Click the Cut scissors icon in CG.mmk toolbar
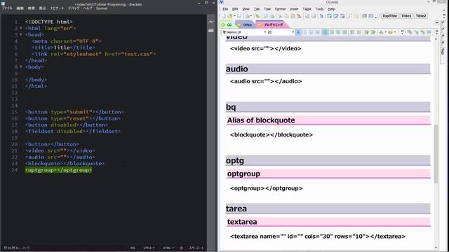The width and height of the screenshot is (449, 252). click(280, 16)
